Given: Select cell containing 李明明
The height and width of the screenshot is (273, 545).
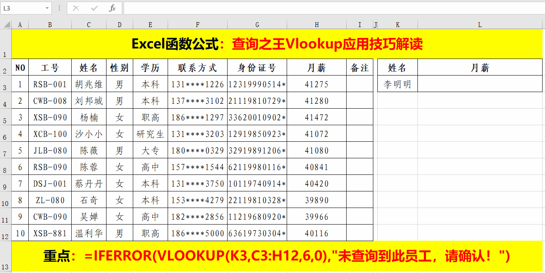Looking at the screenshot, I should [x=398, y=84].
